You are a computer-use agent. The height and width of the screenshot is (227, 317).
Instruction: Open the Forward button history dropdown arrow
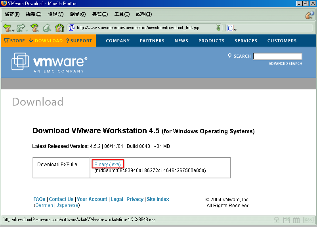tap(27, 30)
